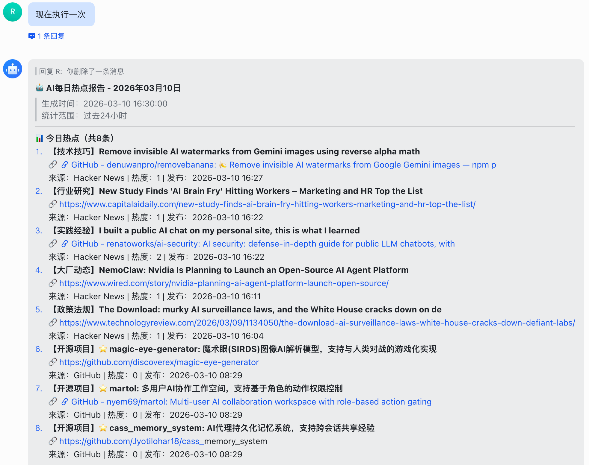Open the technologyreview.com The Download link
This screenshot has width=589, height=465.
pyautogui.click(x=317, y=323)
